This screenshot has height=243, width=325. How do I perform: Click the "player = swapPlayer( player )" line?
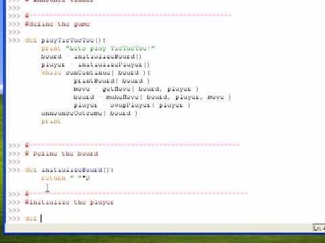tap(132, 105)
